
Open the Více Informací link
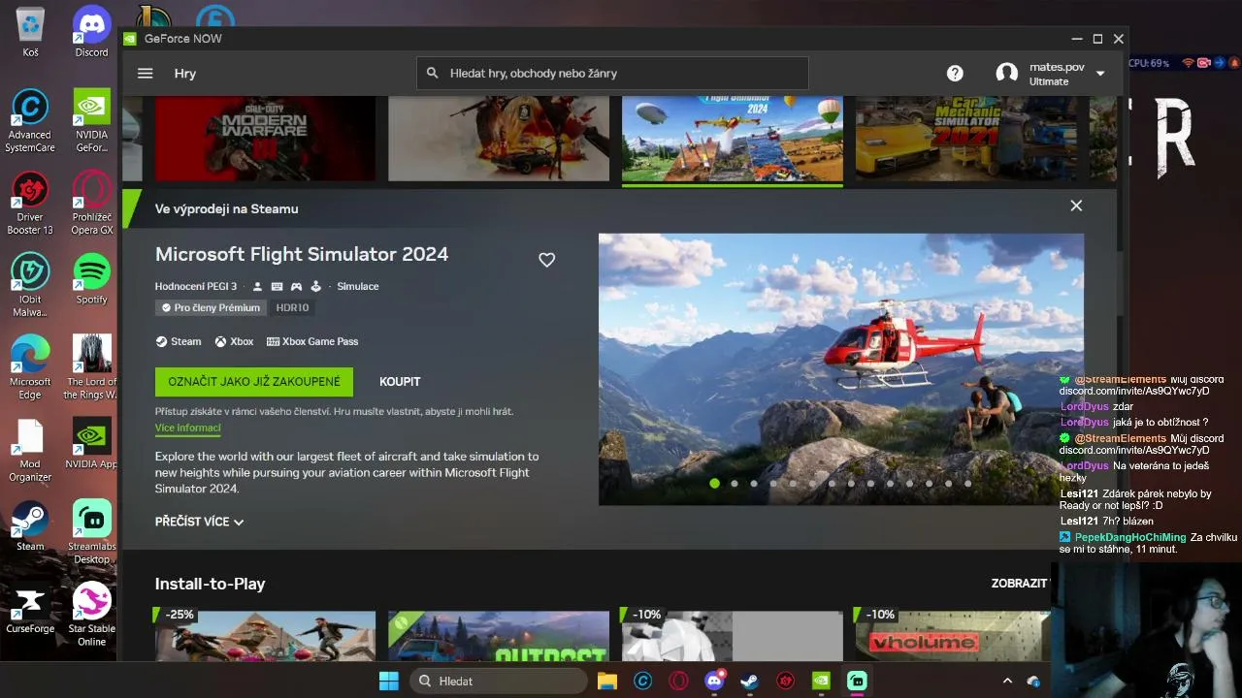tap(188, 428)
